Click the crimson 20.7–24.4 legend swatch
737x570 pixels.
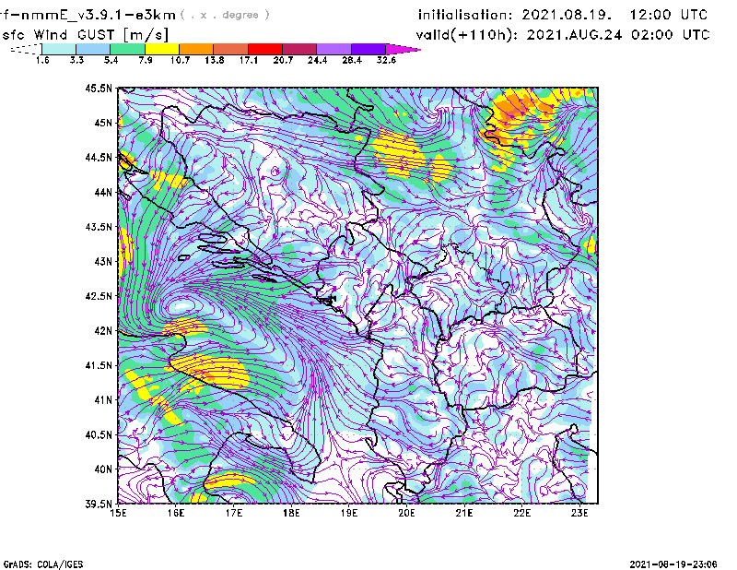pos(299,49)
